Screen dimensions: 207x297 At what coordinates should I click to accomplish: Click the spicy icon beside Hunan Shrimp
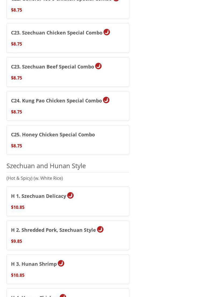click(x=61, y=263)
